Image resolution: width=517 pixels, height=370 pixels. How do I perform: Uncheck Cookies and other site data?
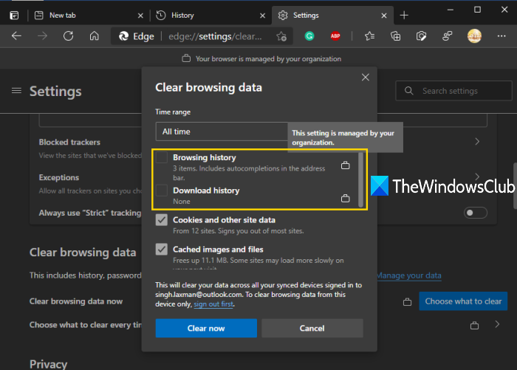(162, 220)
